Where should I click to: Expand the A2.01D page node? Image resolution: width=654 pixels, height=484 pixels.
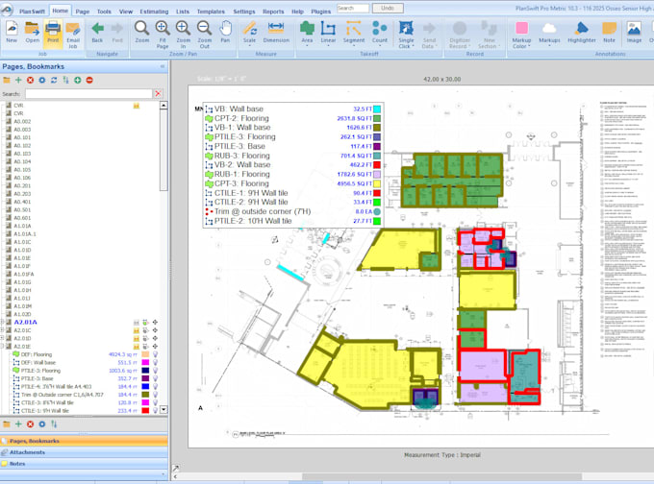(x=3, y=338)
